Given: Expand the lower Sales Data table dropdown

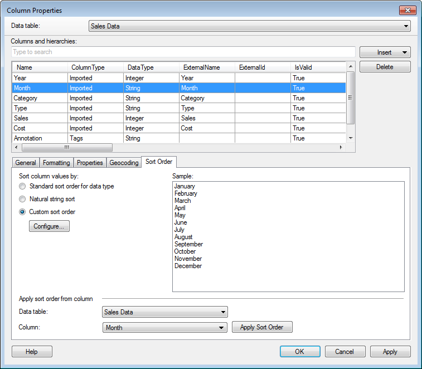Looking at the screenshot, I should [222, 312].
